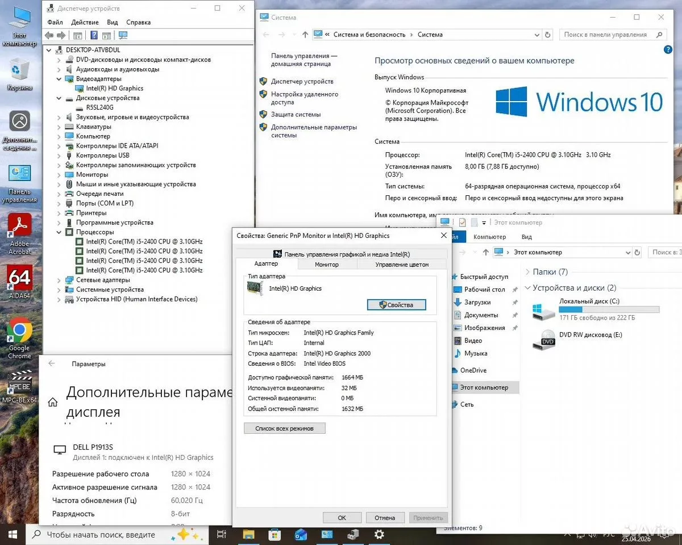The height and width of the screenshot is (545, 682).
Task: Open the address bar dropdown in System window
Action: point(536,35)
